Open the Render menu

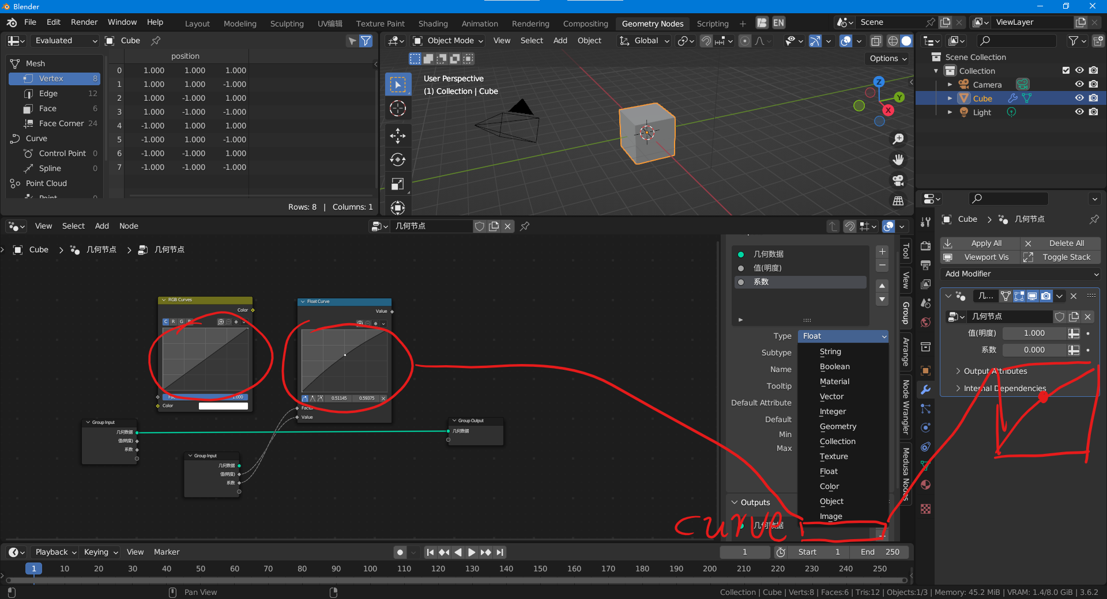pyautogui.click(x=84, y=22)
